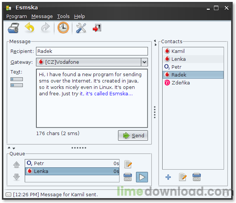236x203 pixels.
Task: Select Lenka message in the Queue
Action: click(x=72, y=171)
